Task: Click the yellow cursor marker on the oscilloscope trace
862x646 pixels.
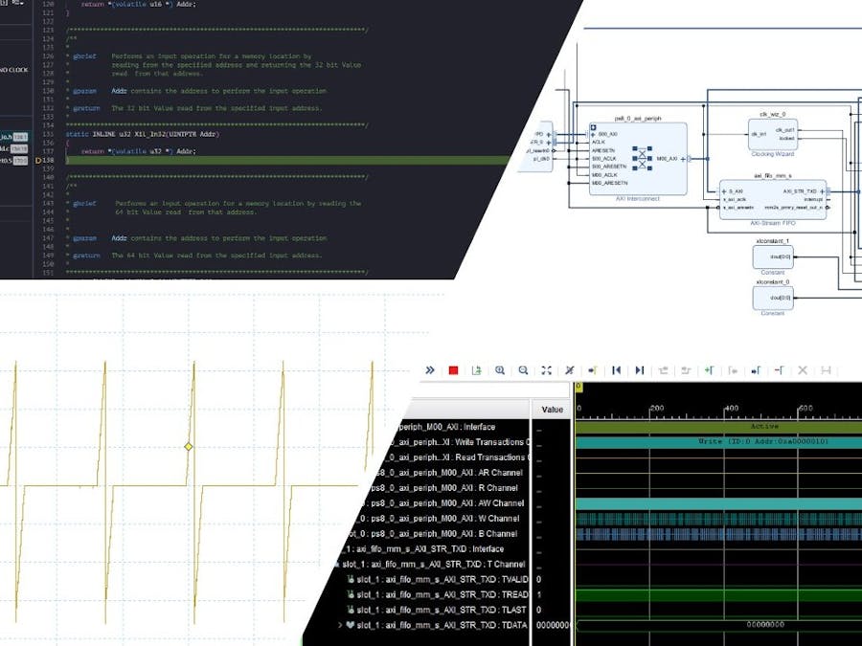Action: tap(189, 447)
